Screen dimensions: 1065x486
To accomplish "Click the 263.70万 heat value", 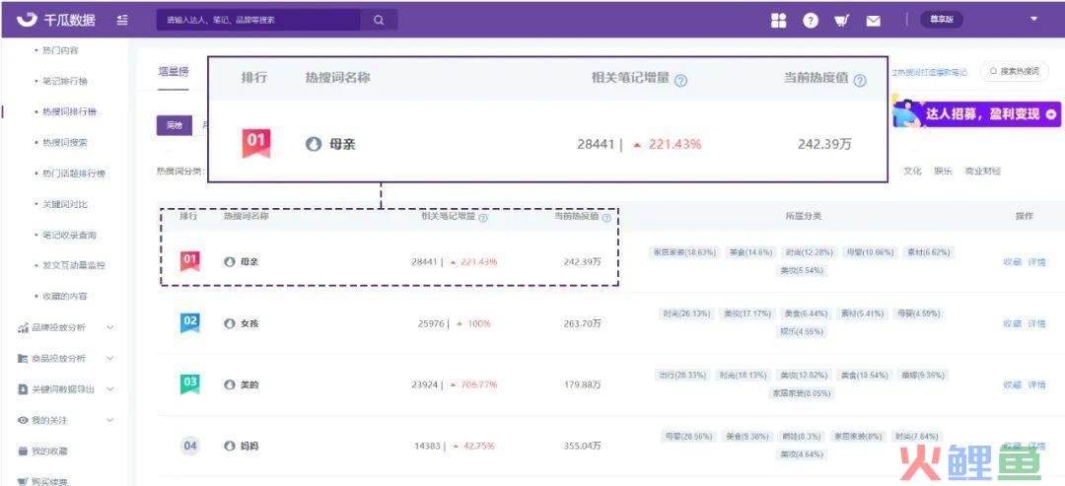I will tap(583, 323).
